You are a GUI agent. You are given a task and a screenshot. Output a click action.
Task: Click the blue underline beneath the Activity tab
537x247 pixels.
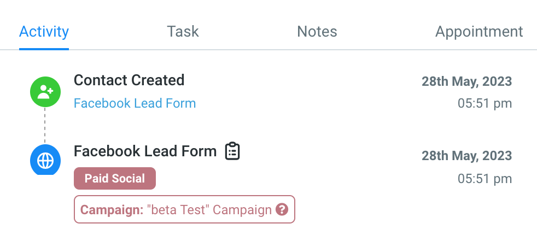44,49
